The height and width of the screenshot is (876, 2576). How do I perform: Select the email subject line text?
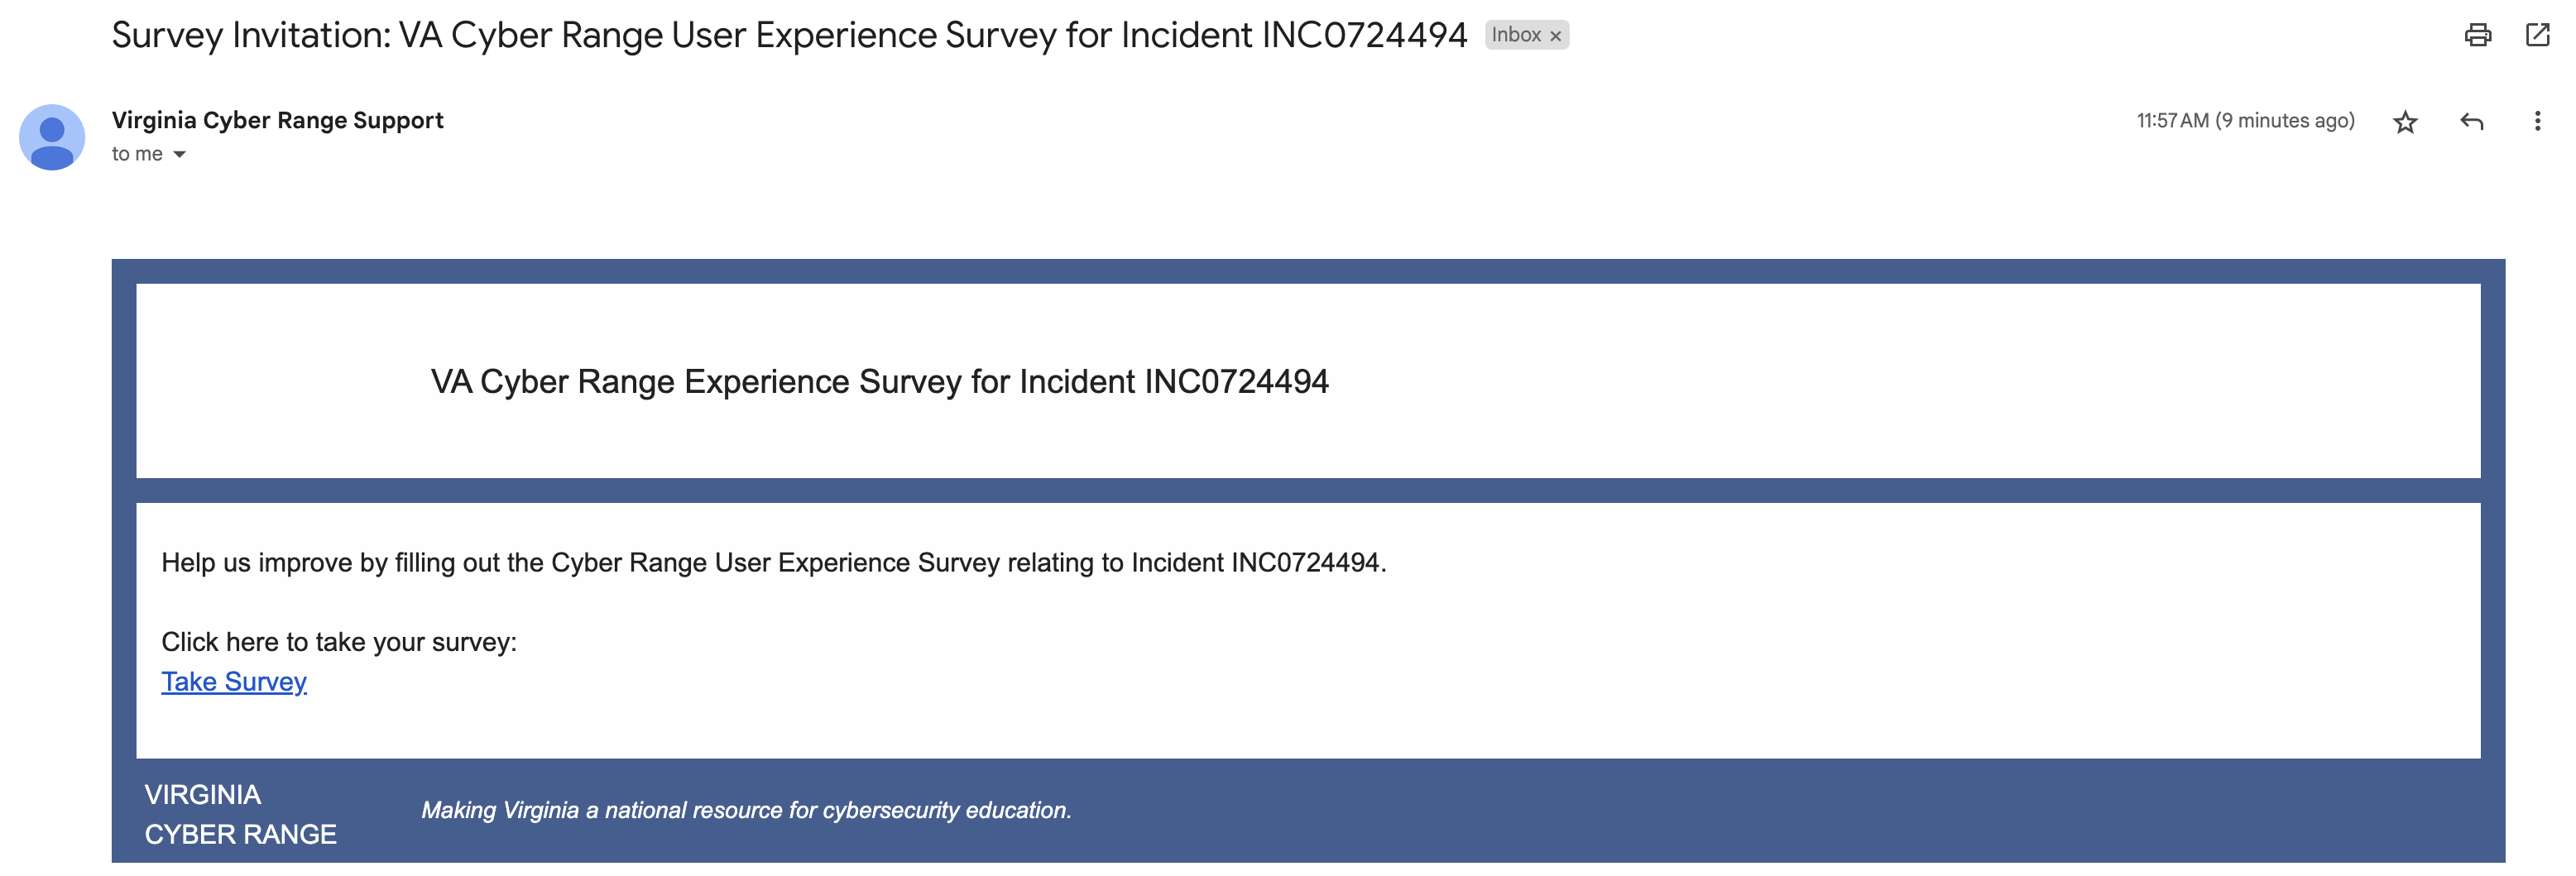tap(790, 34)
